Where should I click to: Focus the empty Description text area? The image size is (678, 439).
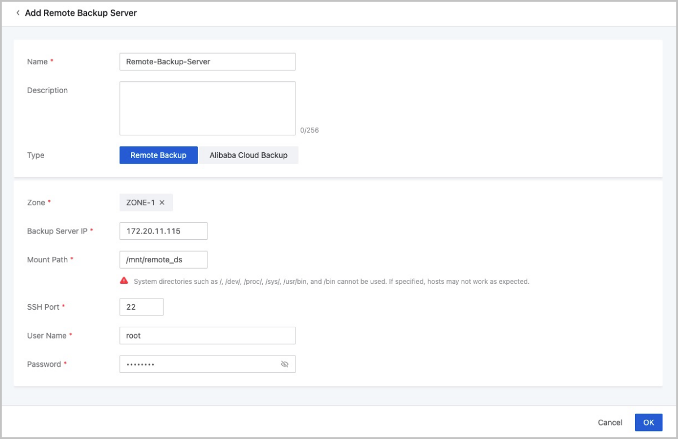pyautogui.click(x=207, y=107)
